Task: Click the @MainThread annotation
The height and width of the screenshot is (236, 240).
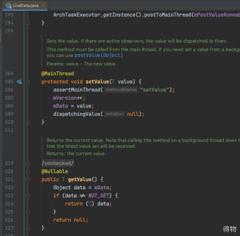Action: coord(57,74)
